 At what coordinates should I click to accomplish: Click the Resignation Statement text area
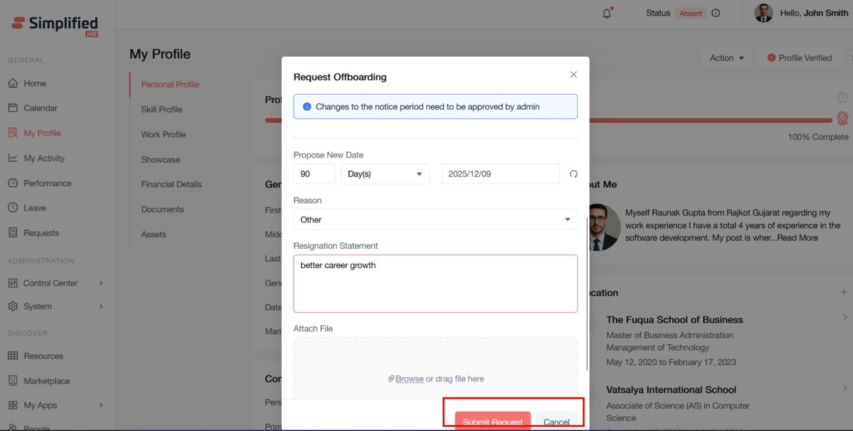435,284
